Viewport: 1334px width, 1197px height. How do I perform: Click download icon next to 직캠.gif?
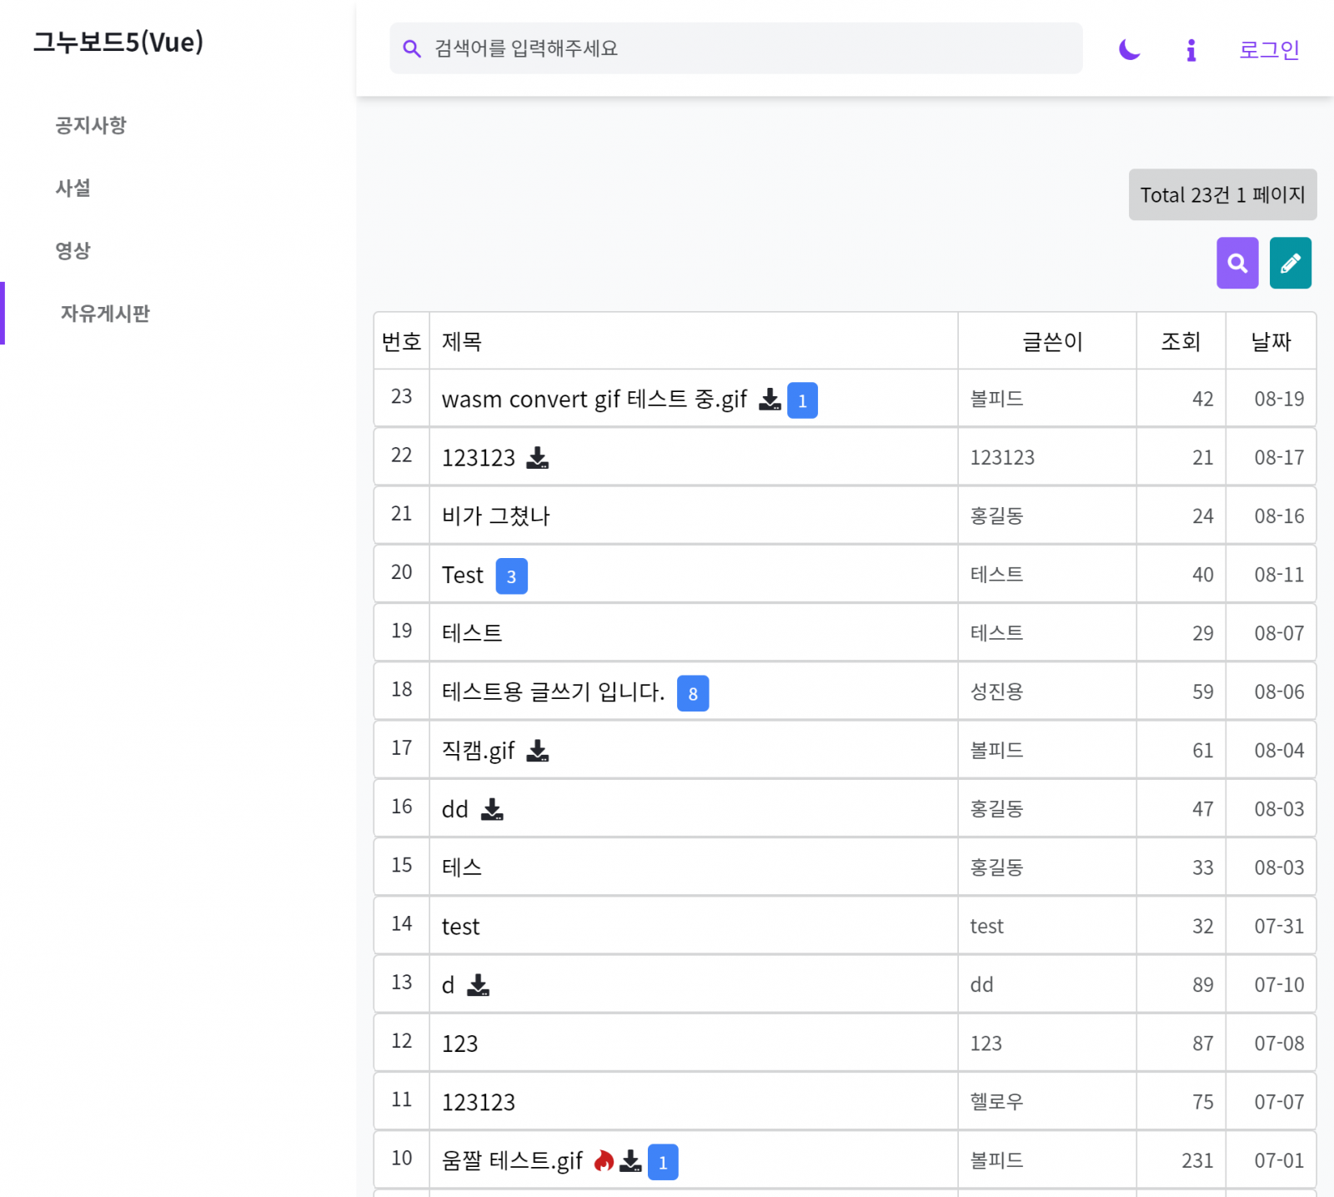pos(538,751)
